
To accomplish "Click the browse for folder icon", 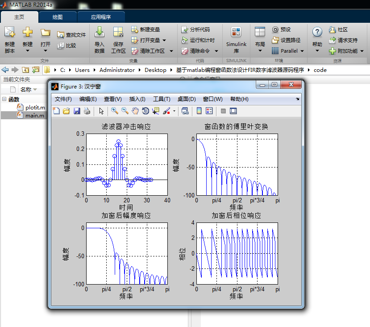I will (36, 70).
